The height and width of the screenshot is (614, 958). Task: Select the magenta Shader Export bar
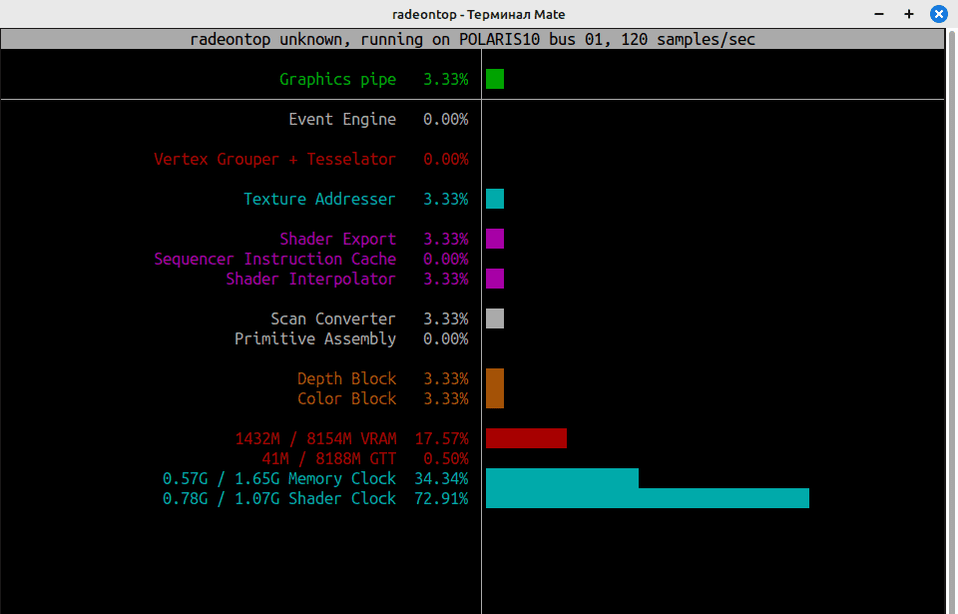tap(495, 239)
